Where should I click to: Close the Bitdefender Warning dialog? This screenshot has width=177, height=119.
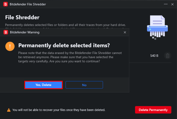click(x=125, y=32)
